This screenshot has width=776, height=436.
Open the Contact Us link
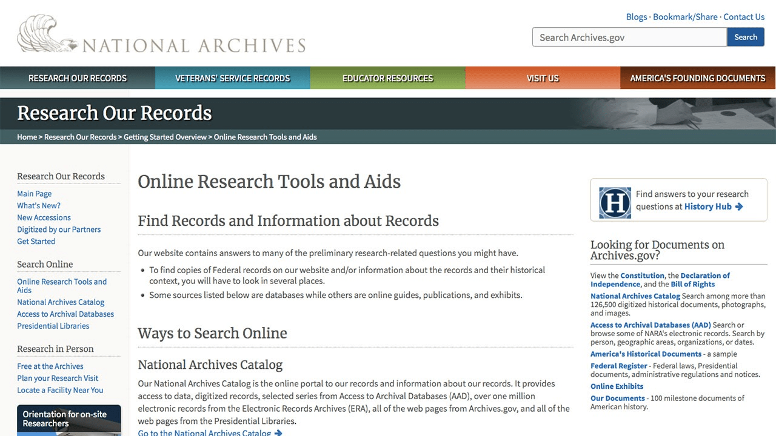[x=744, y=17]
